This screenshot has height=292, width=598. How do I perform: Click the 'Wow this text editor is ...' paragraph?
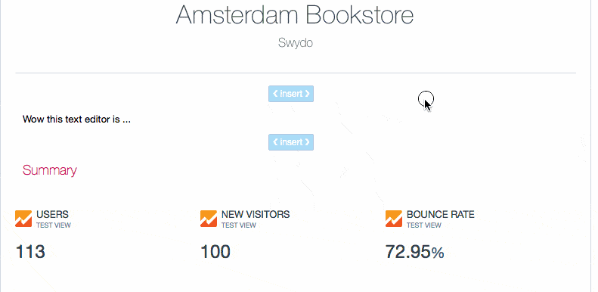pos(76,119)
